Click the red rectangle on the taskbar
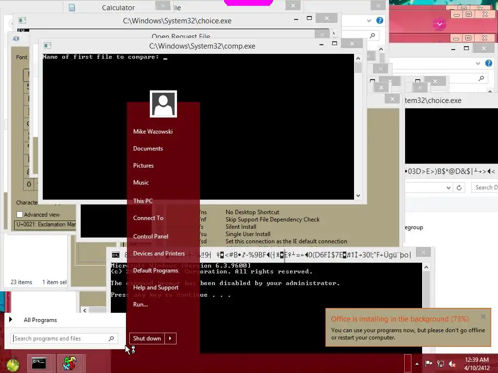498x373 pixels. pos(408,363)
